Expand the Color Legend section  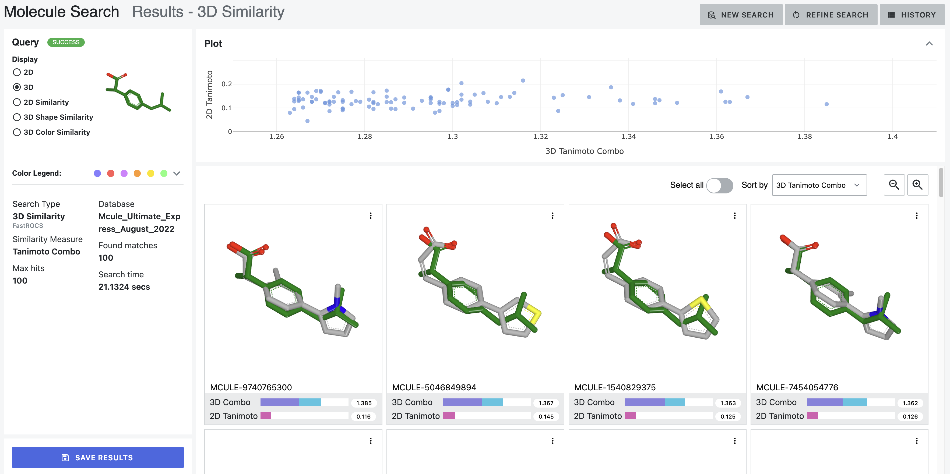(177, 173)
